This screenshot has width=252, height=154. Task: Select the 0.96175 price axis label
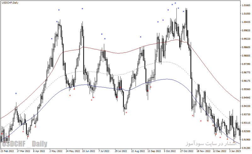point(246,81)
